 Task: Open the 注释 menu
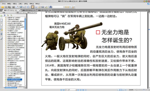coord(26,4)
